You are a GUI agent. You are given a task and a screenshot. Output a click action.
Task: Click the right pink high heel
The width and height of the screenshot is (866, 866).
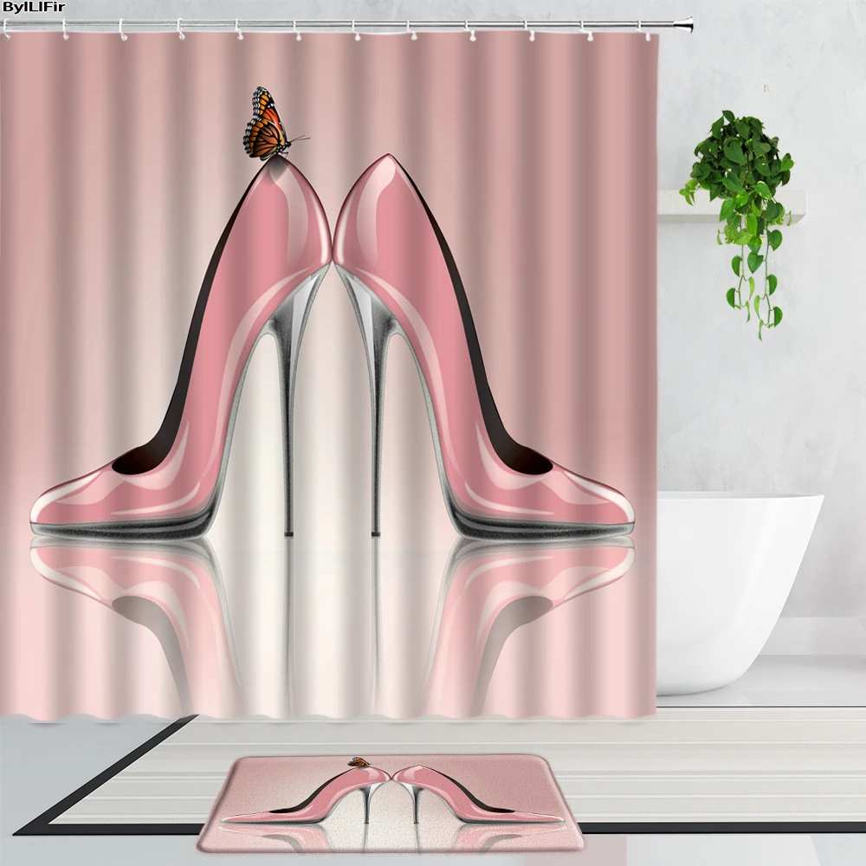(x=484, y=346)
